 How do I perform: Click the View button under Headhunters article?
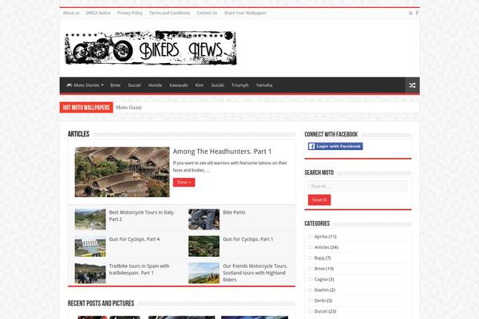(184, 183)
